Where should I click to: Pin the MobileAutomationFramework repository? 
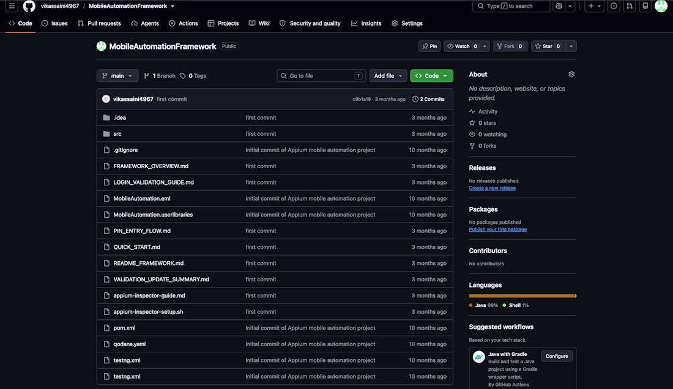429,46
